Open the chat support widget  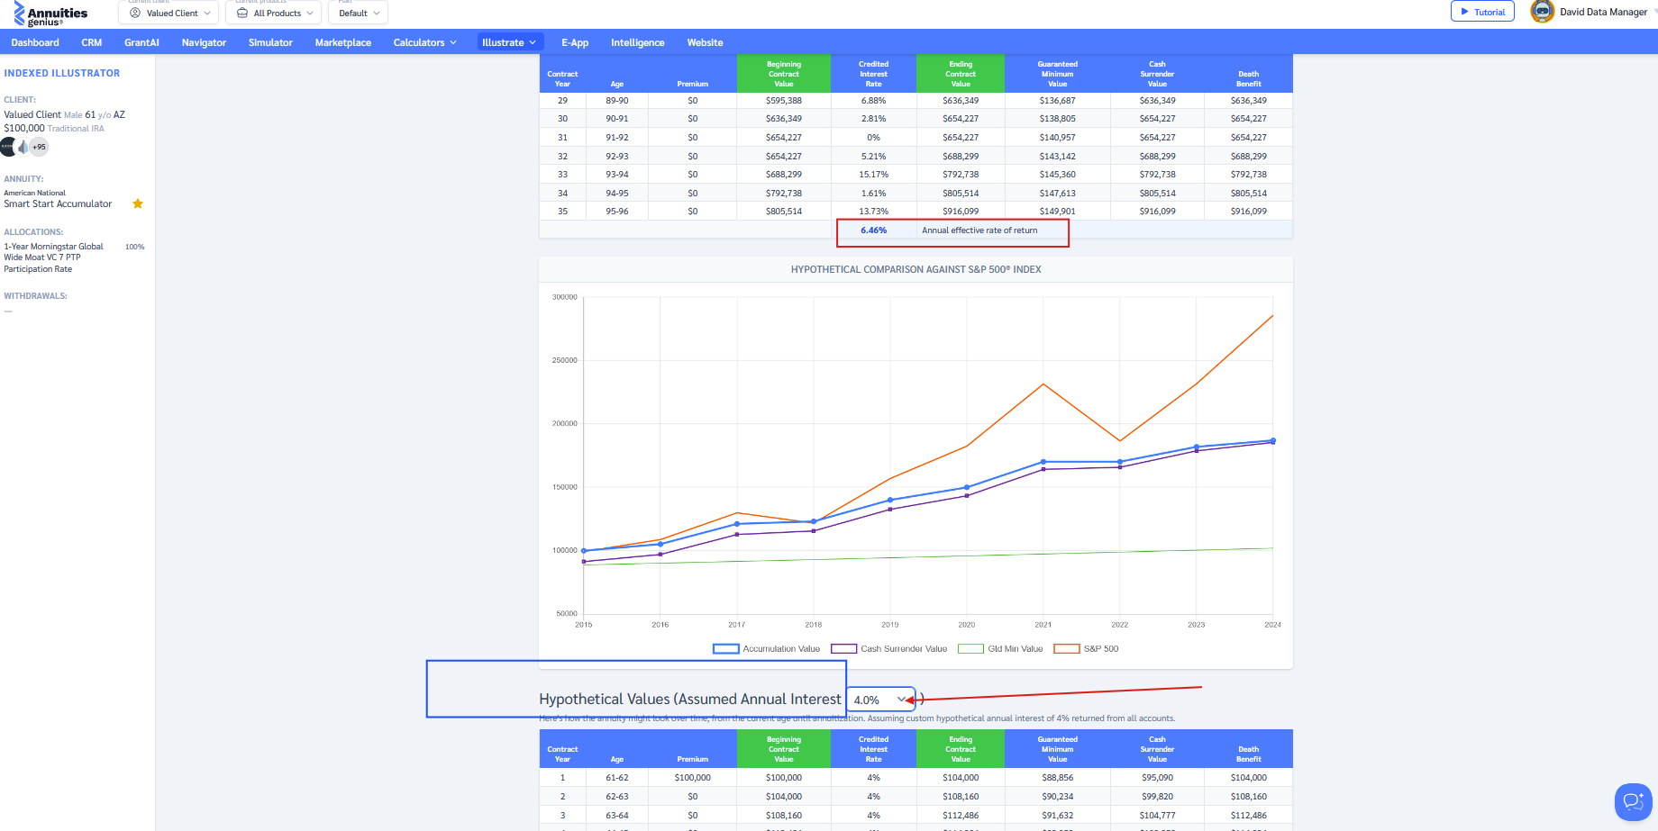[x=1633, y=801]
